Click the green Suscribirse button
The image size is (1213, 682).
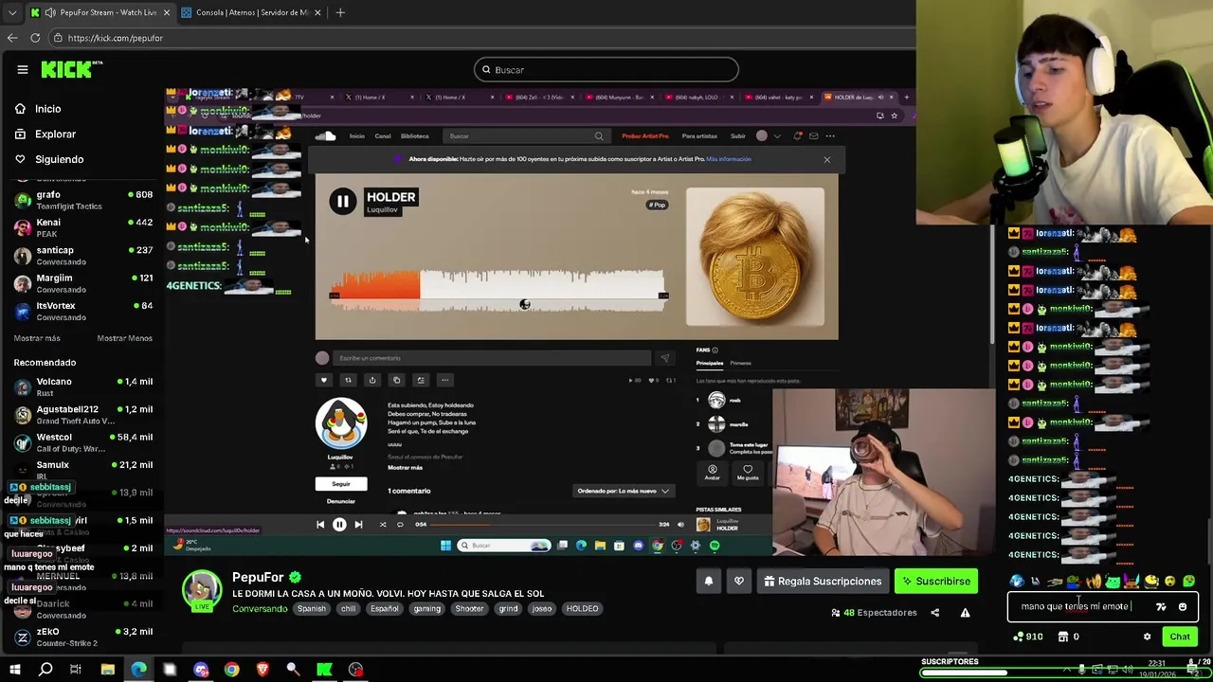[x=936, y=582]
